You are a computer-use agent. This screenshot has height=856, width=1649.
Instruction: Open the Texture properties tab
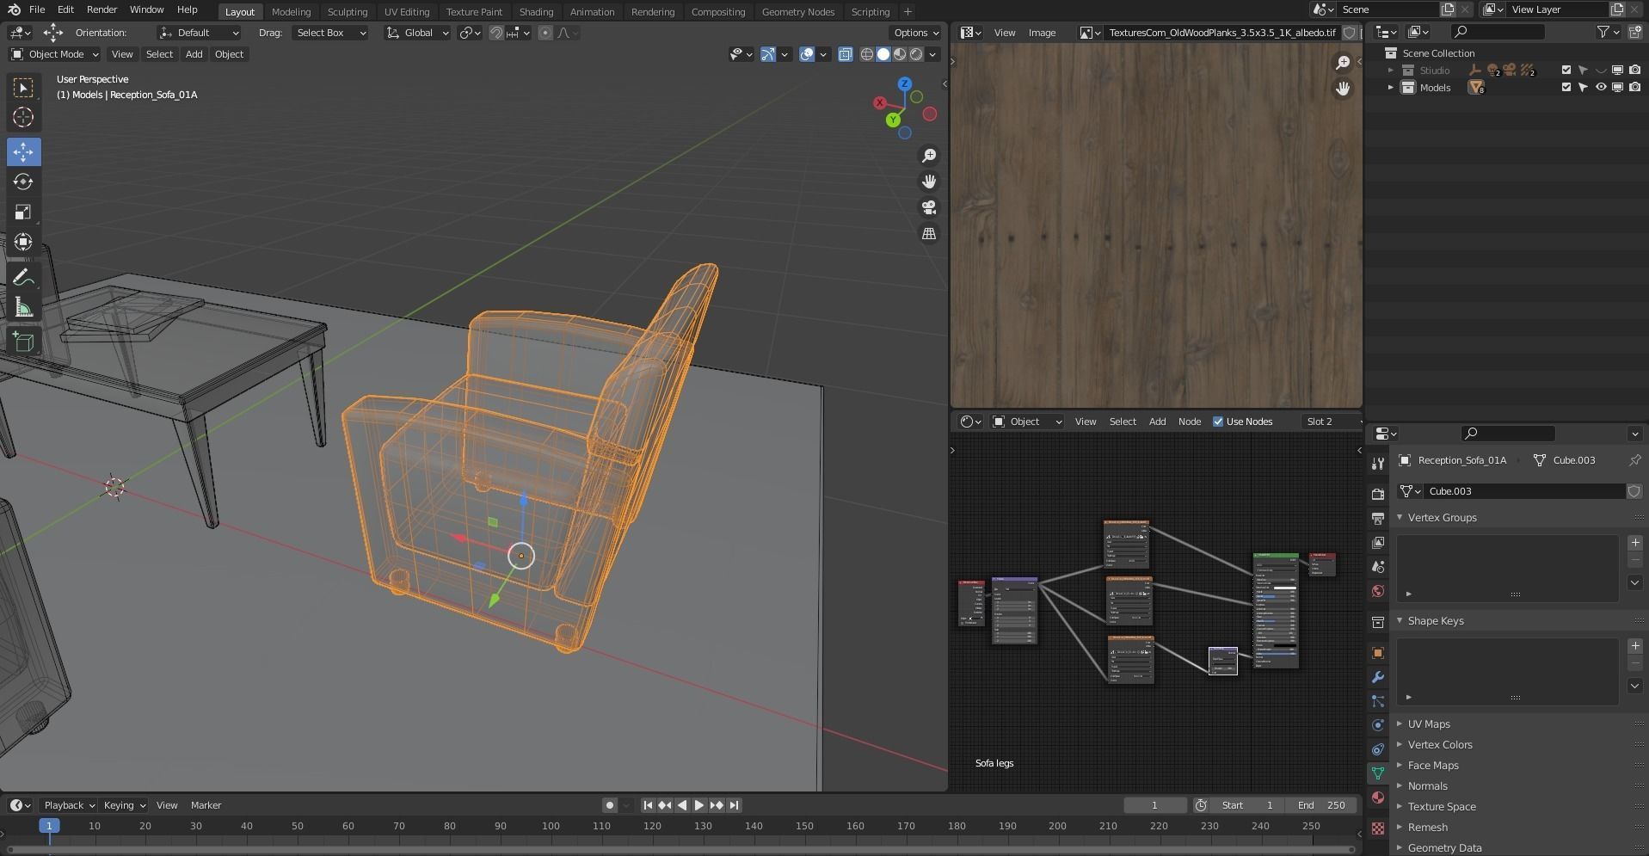(x=1378, y=828)
